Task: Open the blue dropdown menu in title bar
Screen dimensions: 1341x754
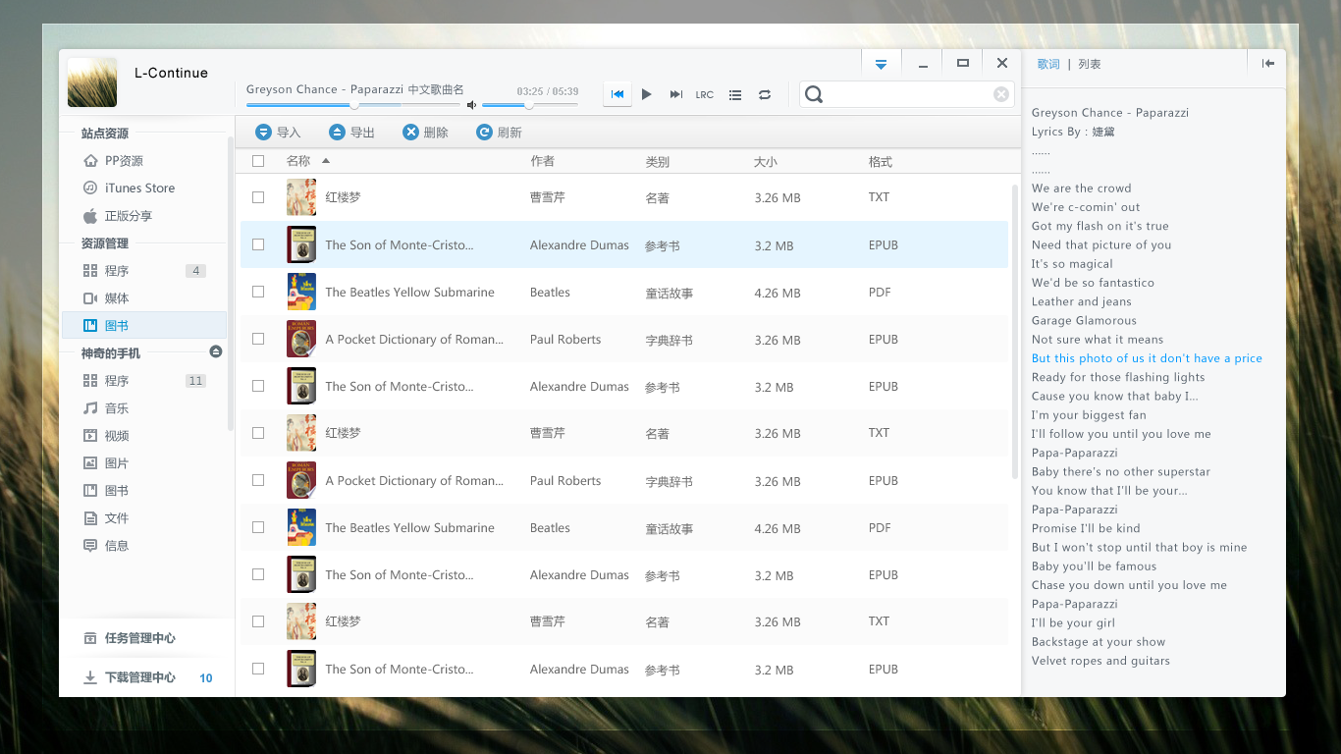Action: 882,64
